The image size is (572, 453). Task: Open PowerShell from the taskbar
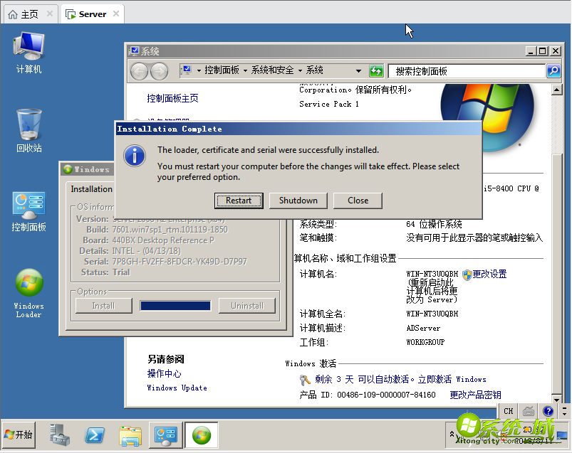[x=94, y=435]
